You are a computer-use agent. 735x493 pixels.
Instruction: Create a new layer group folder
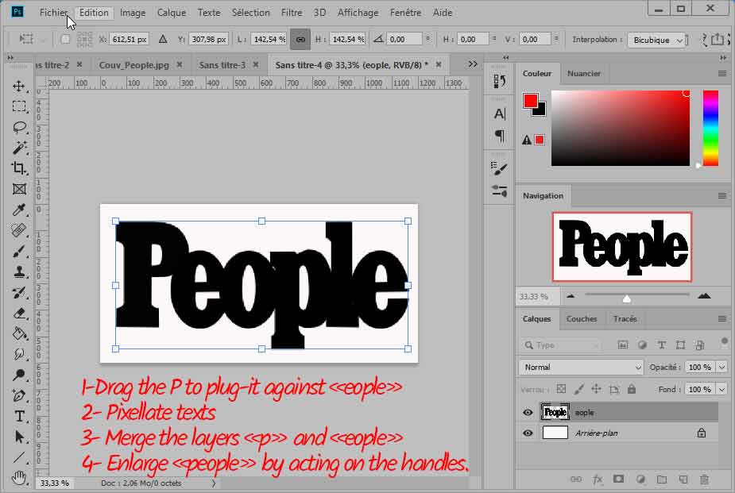click(662, 479)
